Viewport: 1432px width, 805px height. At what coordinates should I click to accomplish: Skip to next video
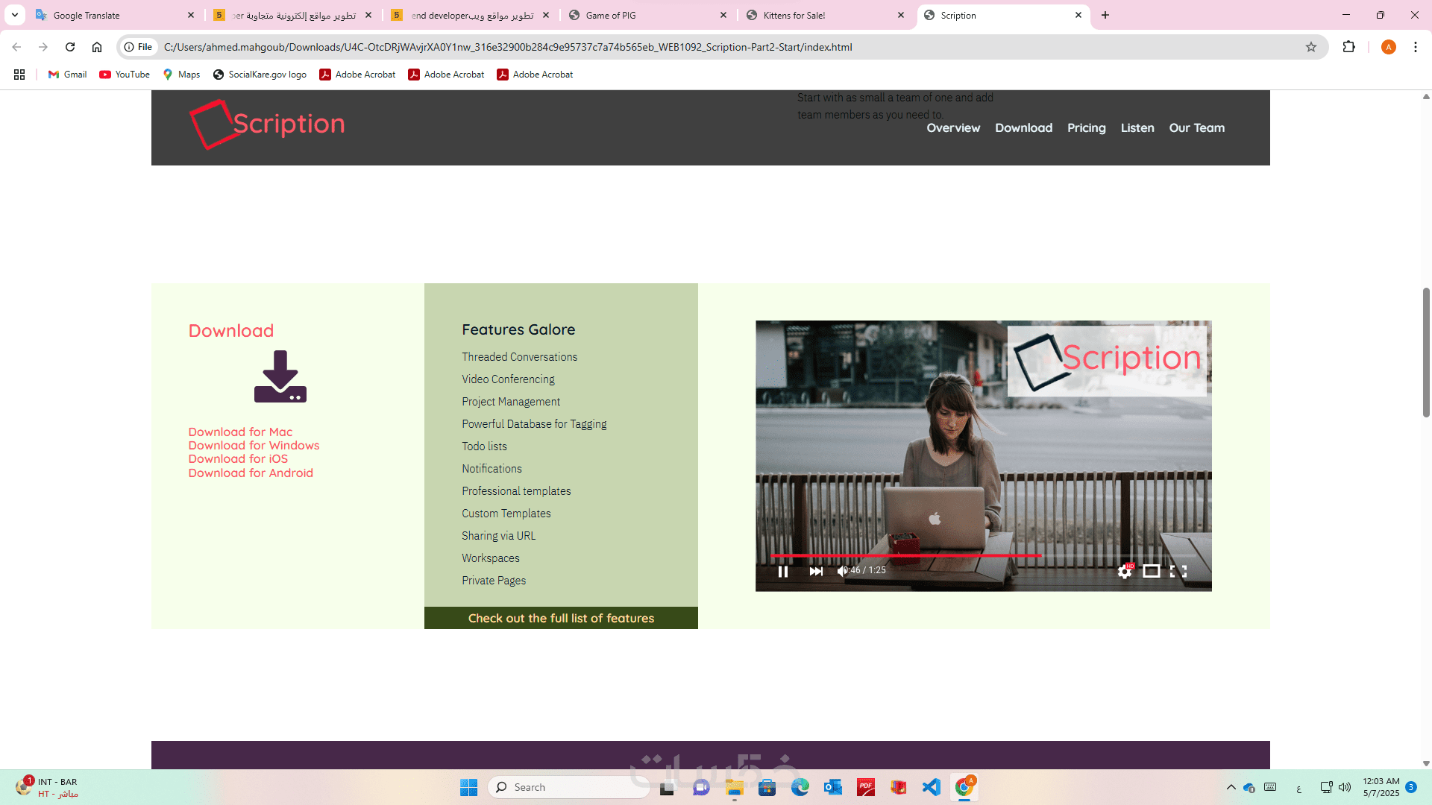[x=816, y=572]
